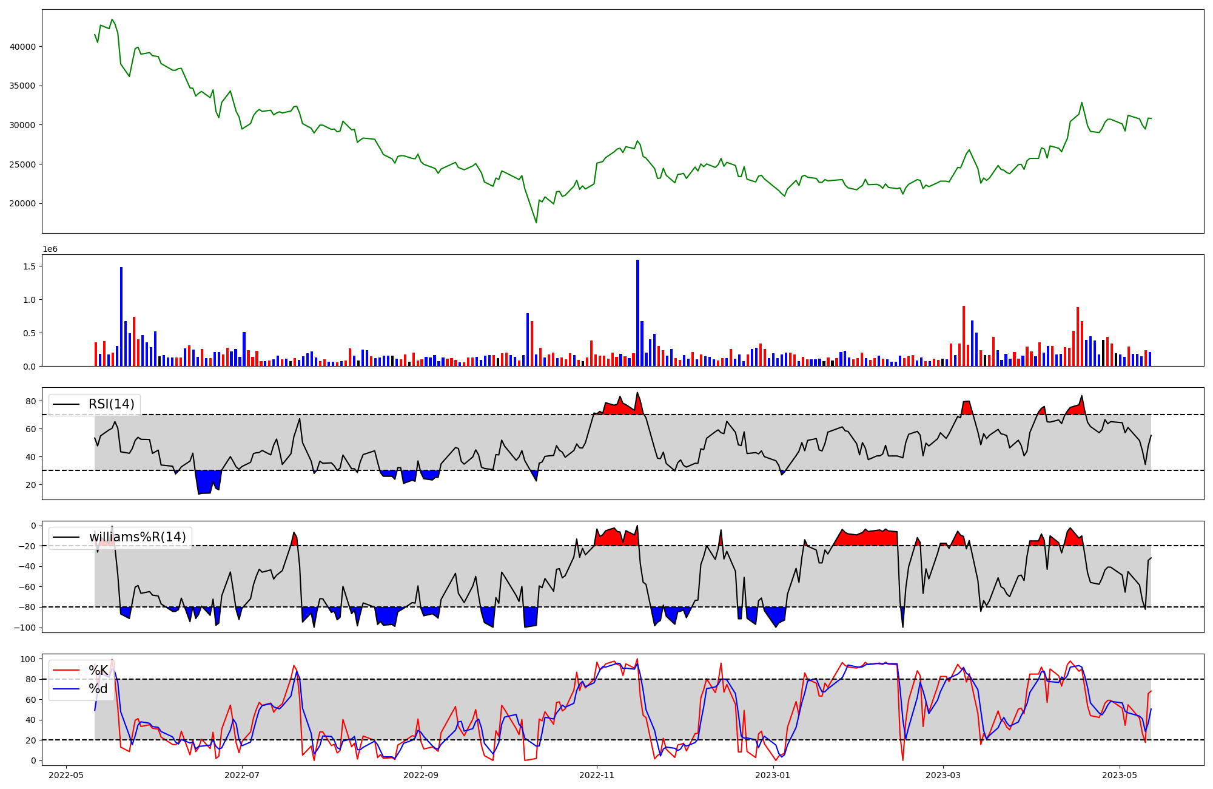Click the 20000 price axis tick label

pos(22,204)
